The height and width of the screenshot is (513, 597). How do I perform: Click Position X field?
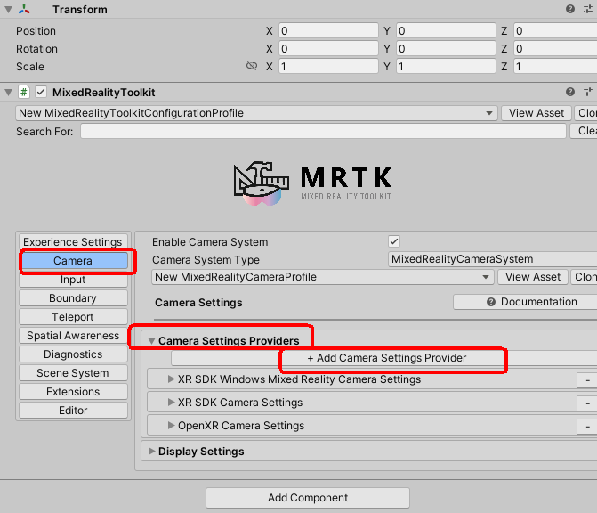(328, 30)
